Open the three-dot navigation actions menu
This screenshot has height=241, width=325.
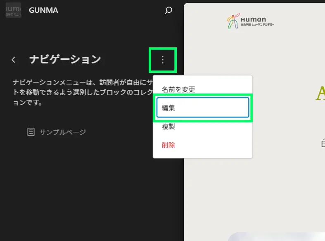[162, 60]
